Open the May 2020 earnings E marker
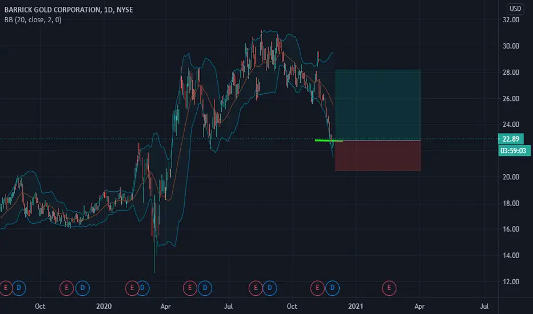Image resolution: width=533 pixels, height=314 pixels. click(190, 288)
